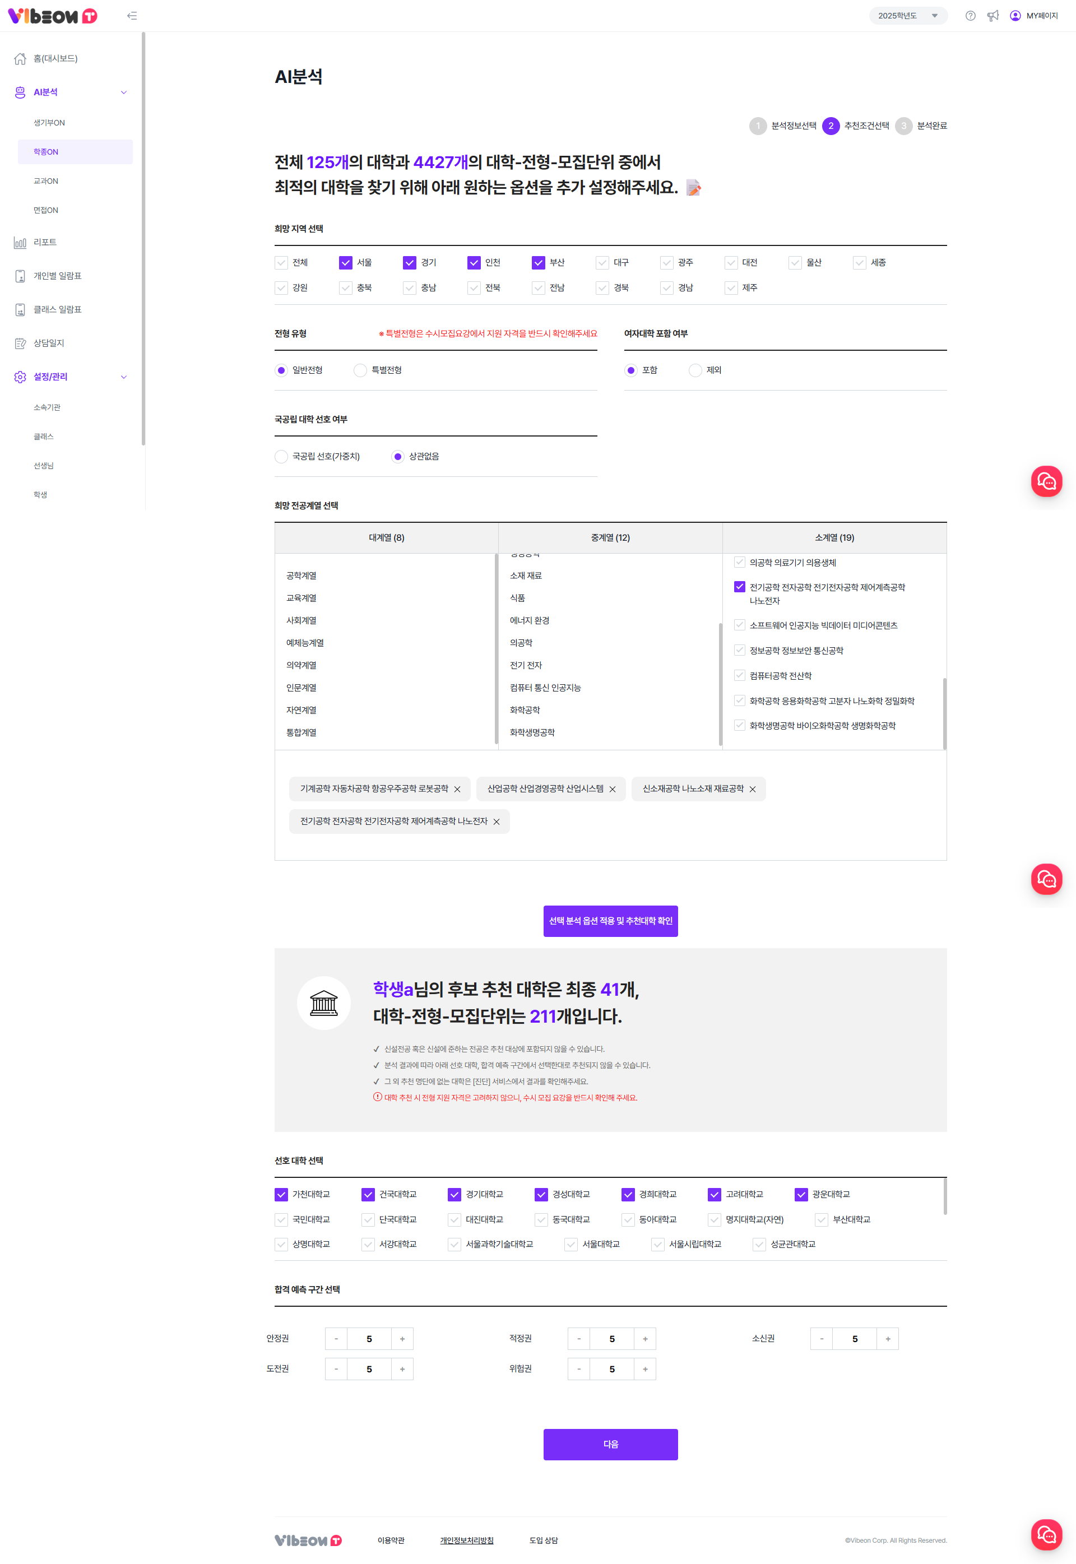Click the megaphone announcements icon
Screen dimensions: 1076x1564
(992, 16)
